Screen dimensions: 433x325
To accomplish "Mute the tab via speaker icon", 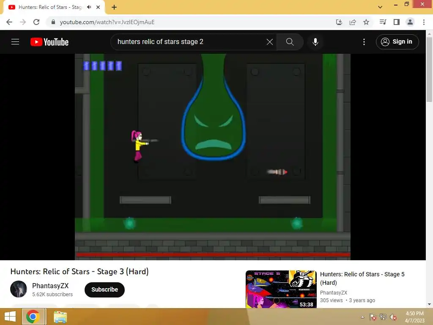I will point(89,7).
